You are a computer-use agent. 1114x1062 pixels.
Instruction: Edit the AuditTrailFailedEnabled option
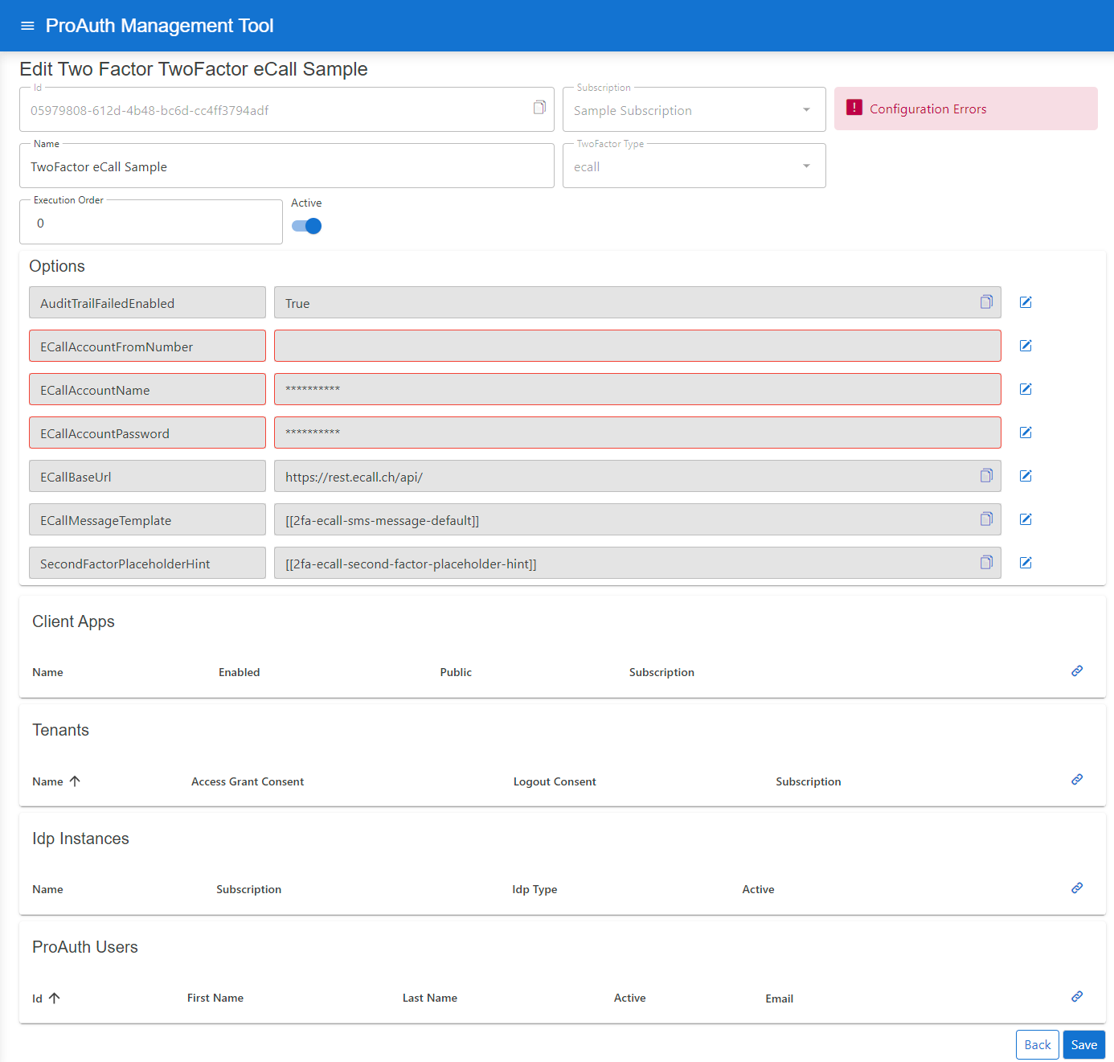point(1026,302)
